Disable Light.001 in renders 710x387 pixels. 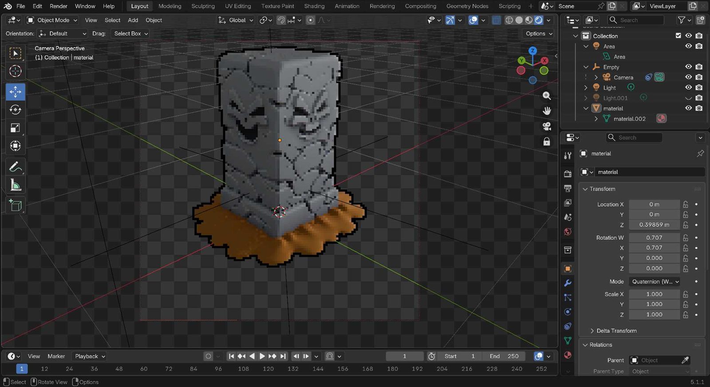pyautogui.click(x=699, y=98)
